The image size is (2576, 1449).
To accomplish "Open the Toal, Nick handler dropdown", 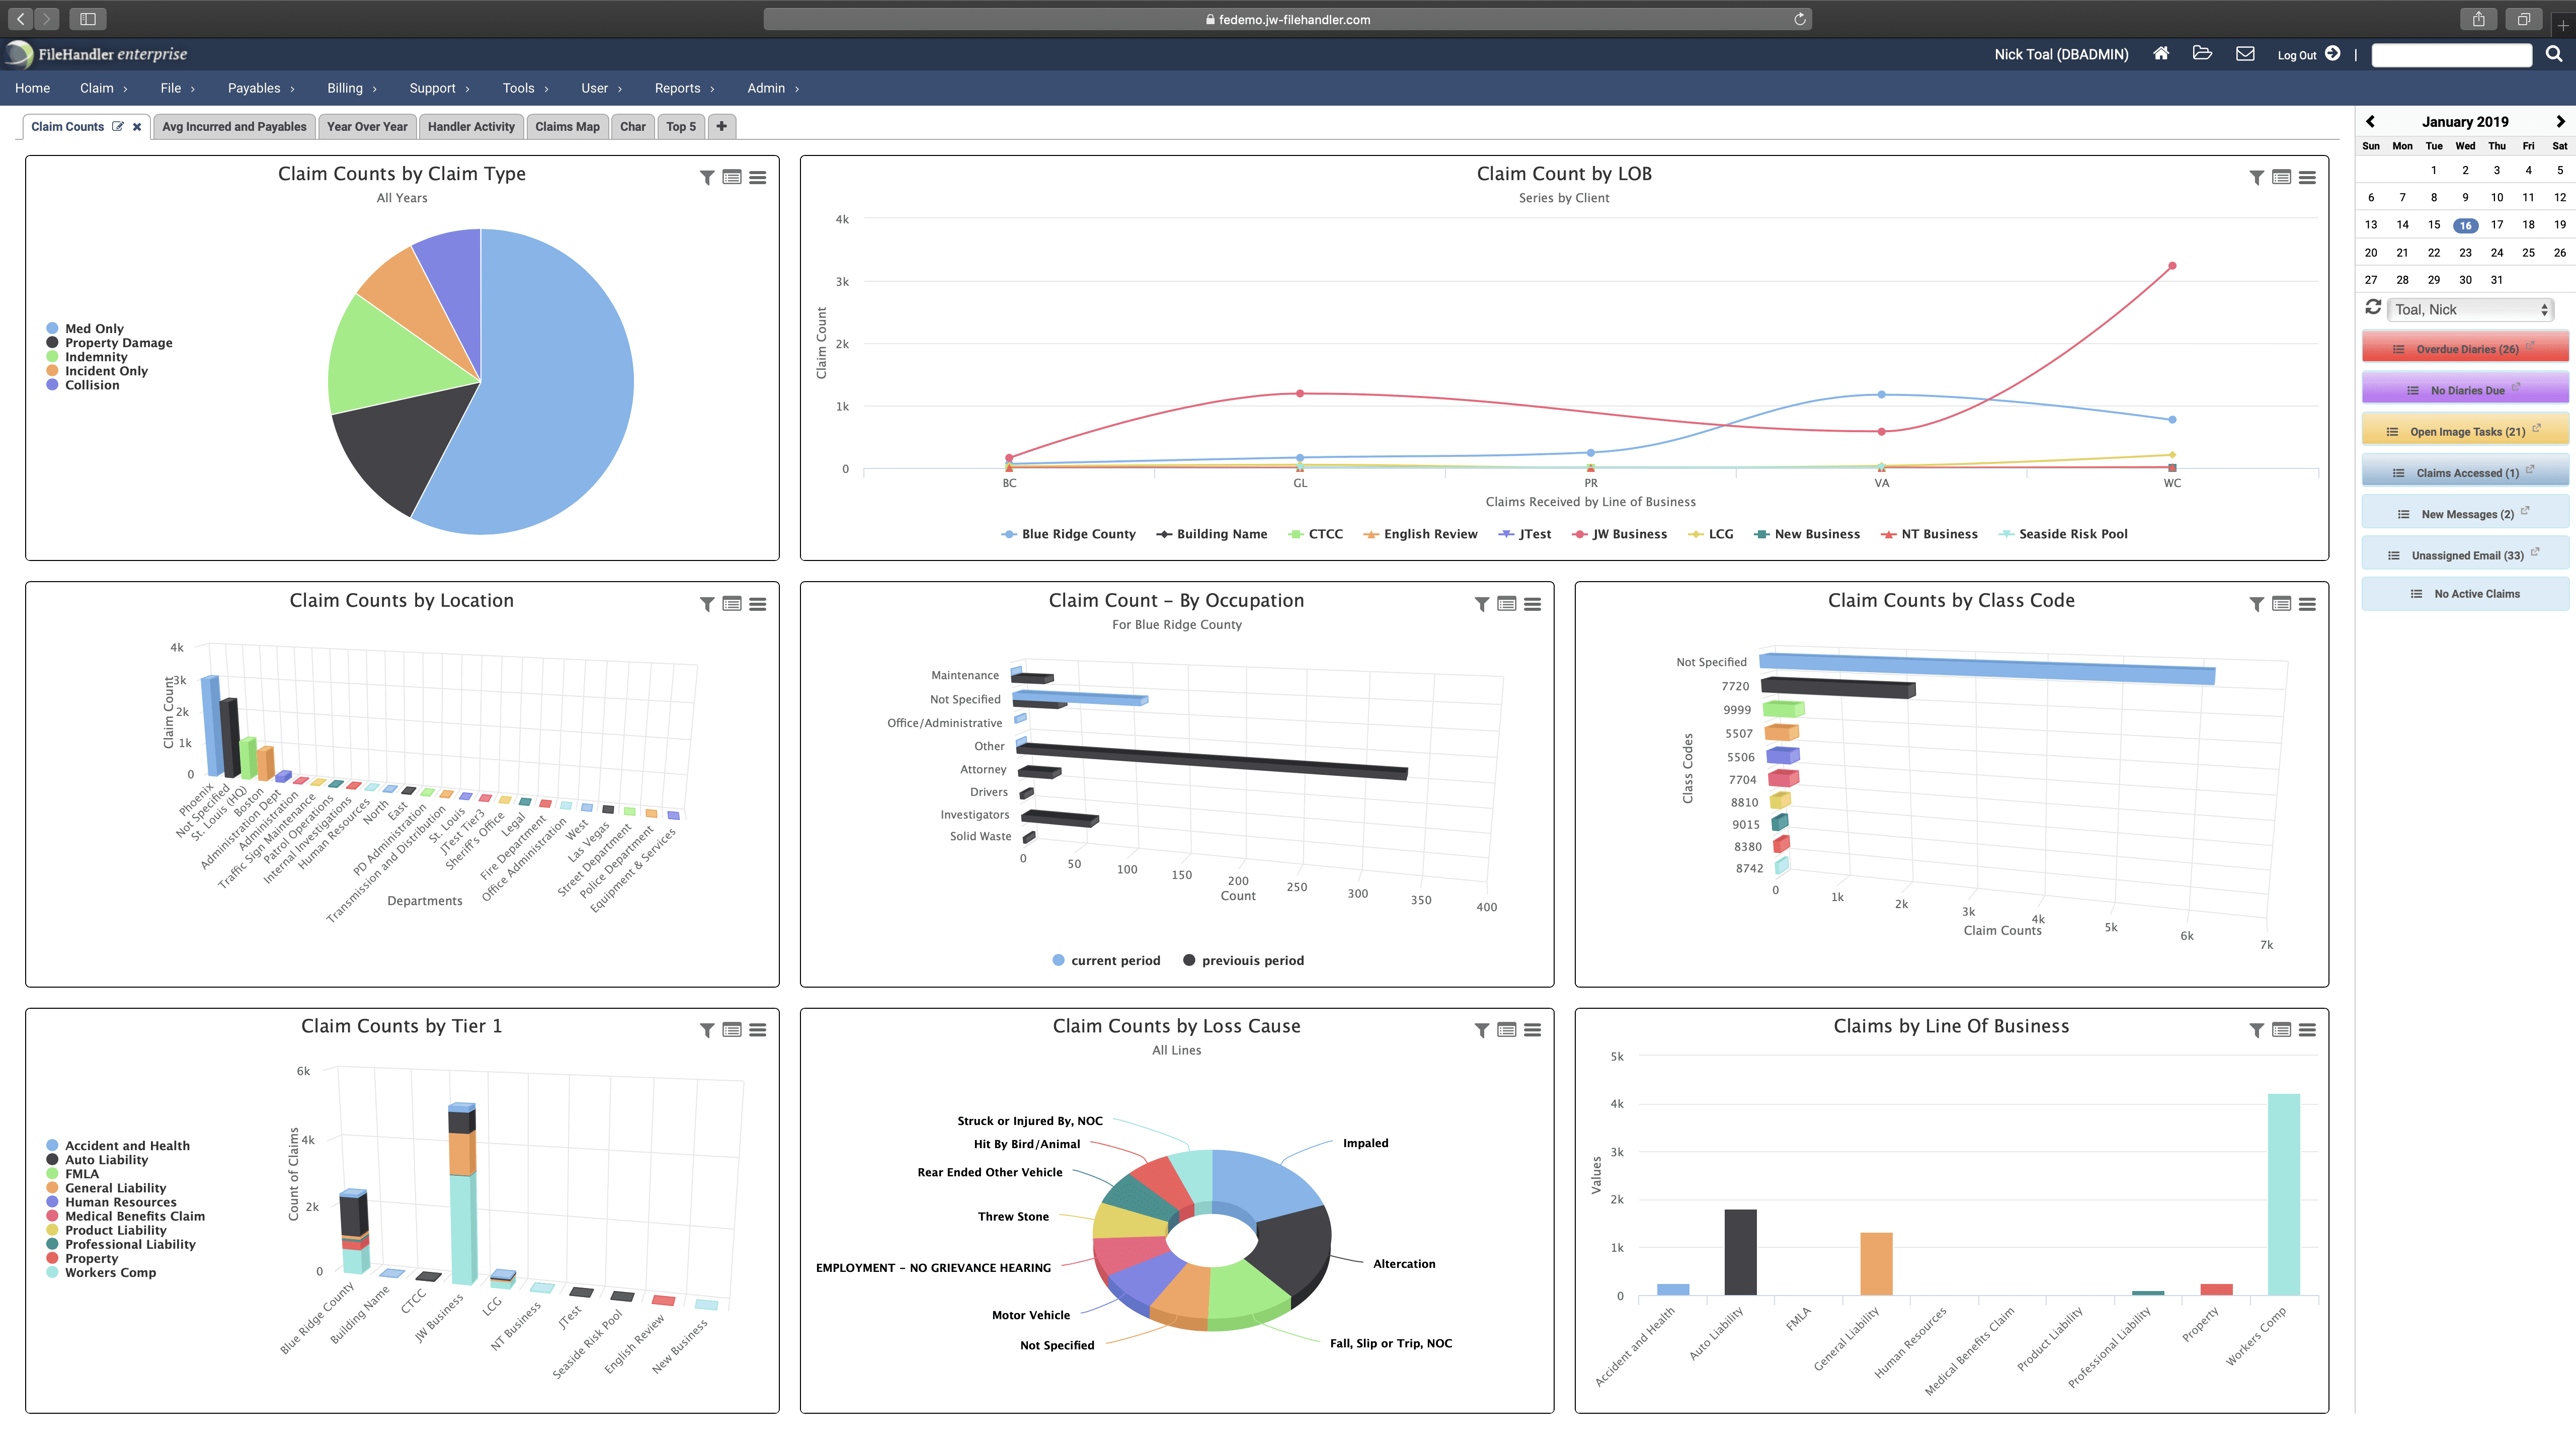I will (2469, 309).
